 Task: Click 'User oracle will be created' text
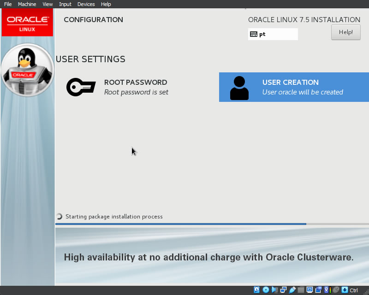coord(303,92)
